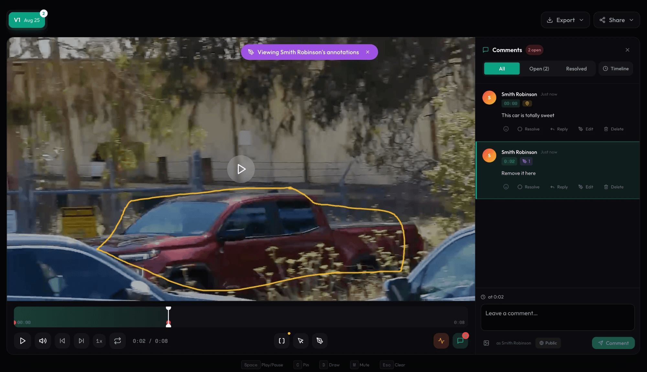Dismiss the Viewing annotations banner

pos(367,52)
